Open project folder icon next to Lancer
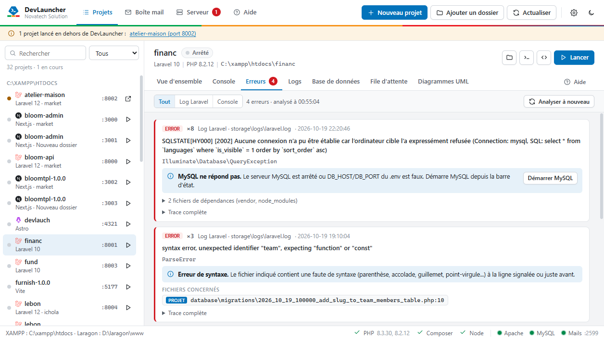The image size is (604, 340). click(x=509, y=58)
